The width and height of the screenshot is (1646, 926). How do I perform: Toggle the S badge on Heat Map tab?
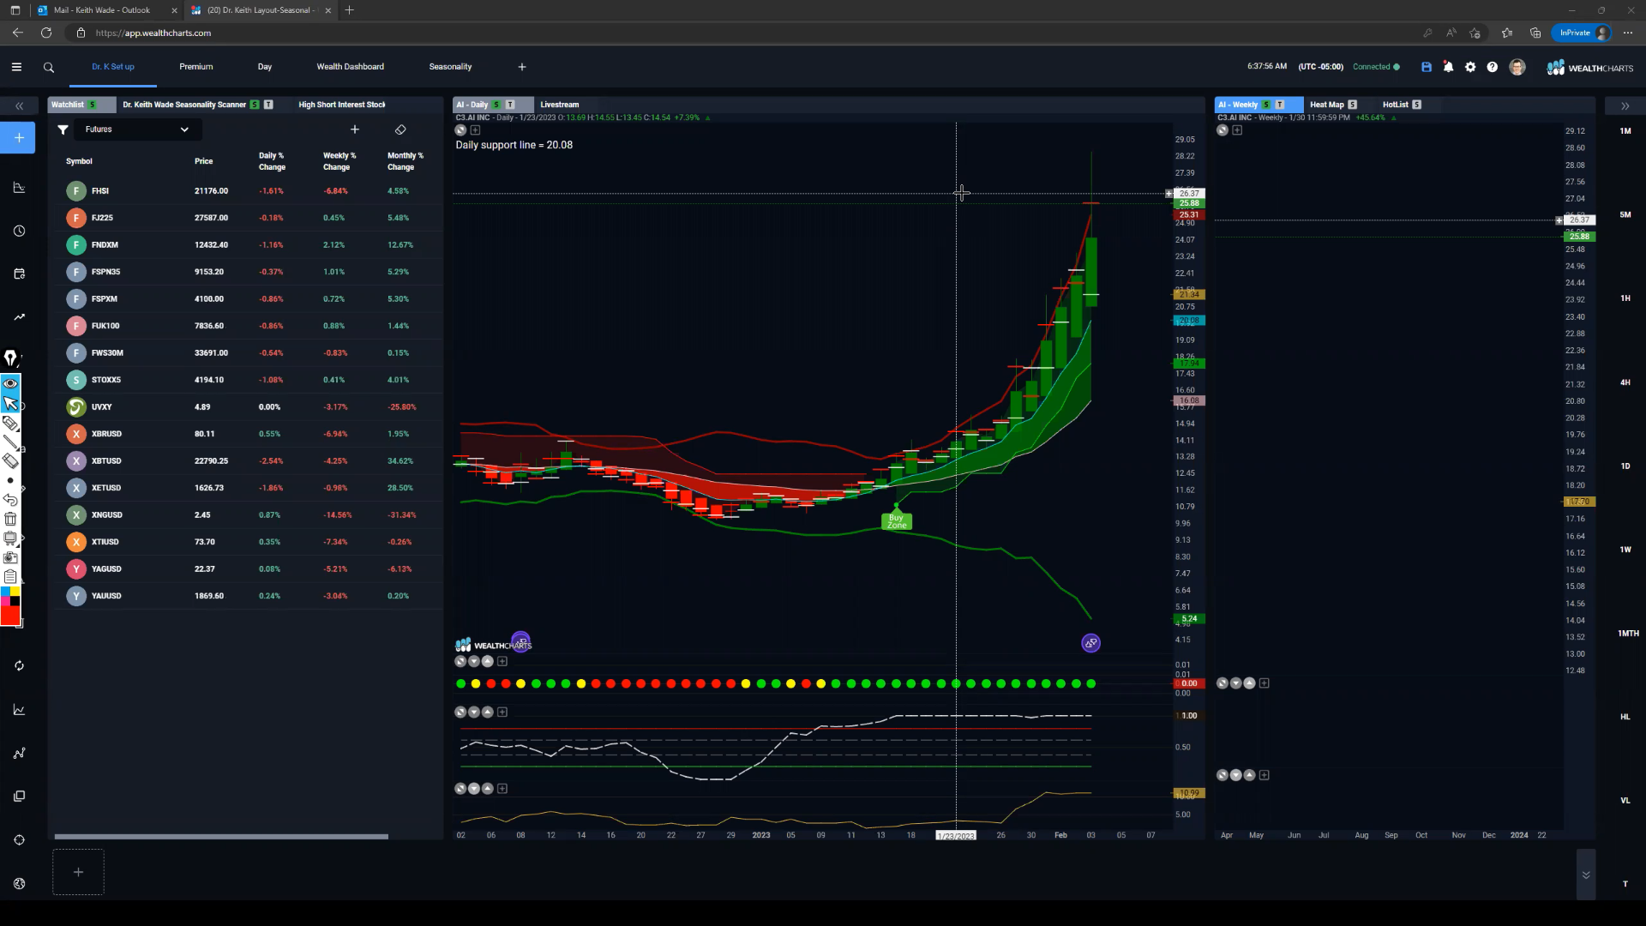point(1353,105)
